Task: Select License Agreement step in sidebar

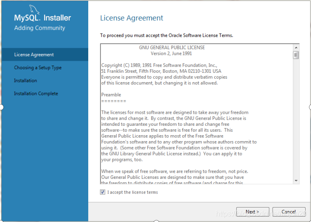Action: tap(45, 54)
